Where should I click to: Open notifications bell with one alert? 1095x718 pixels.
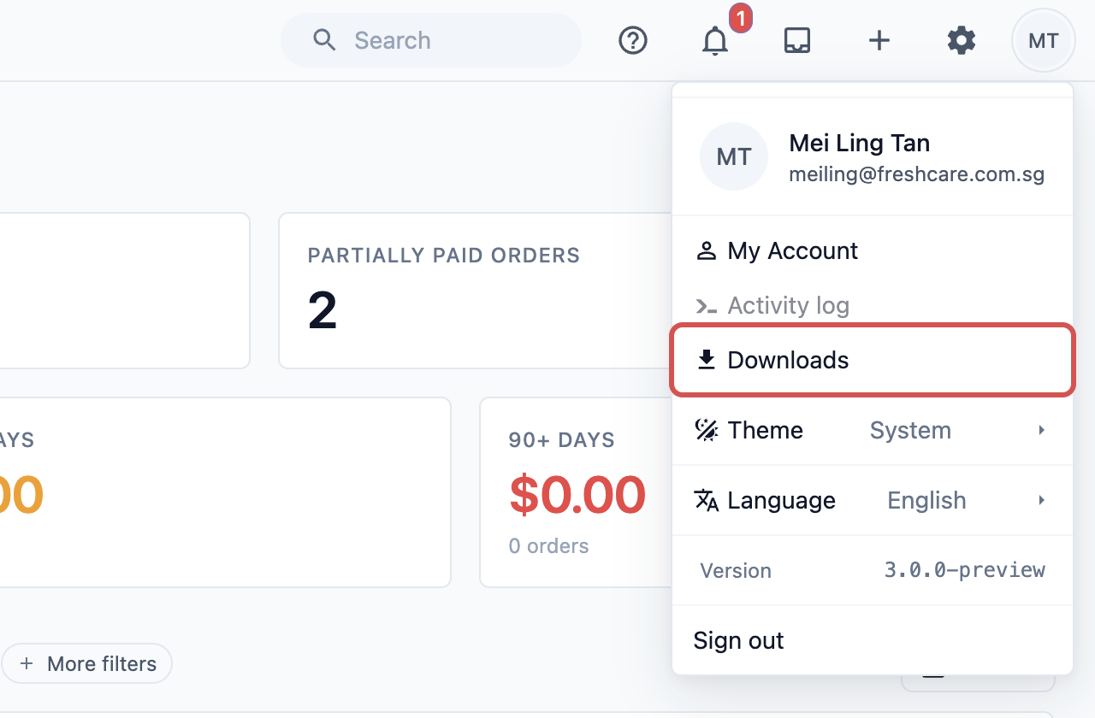[x=715, y=40]
